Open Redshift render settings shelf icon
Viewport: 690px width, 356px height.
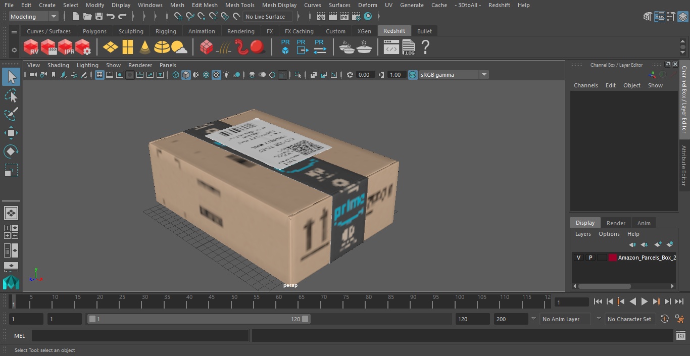pos(83,47)
